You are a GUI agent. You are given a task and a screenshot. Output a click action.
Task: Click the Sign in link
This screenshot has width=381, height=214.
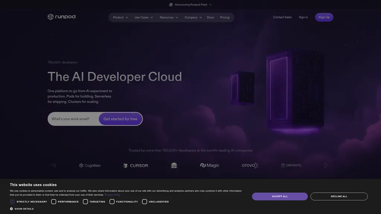click(303, 17)
